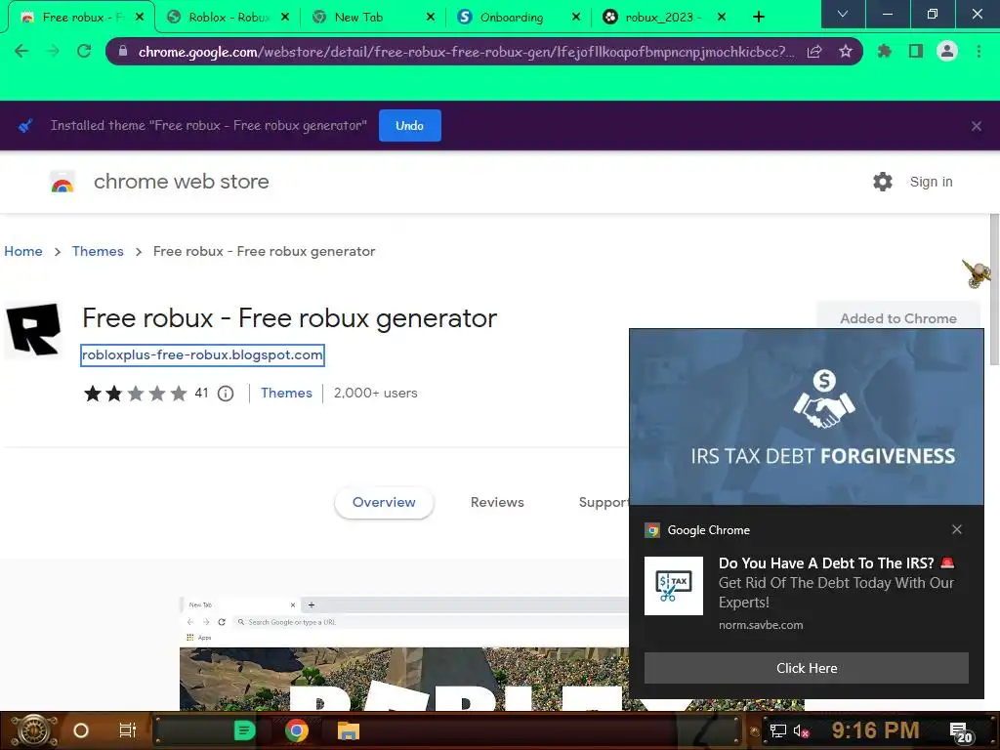This screenshot has height=750, width=1000.
Task: Open Cortana circle in taskbar
Action: [81, 730]
